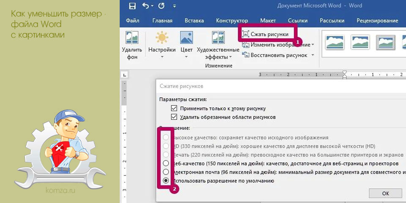
Task: Save the document with the floppy icon
Action: click(132, 5)
